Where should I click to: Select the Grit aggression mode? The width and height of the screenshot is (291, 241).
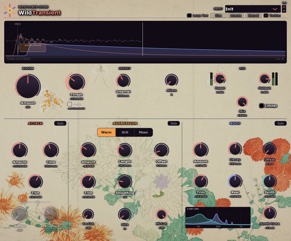[x=125, y=132]
